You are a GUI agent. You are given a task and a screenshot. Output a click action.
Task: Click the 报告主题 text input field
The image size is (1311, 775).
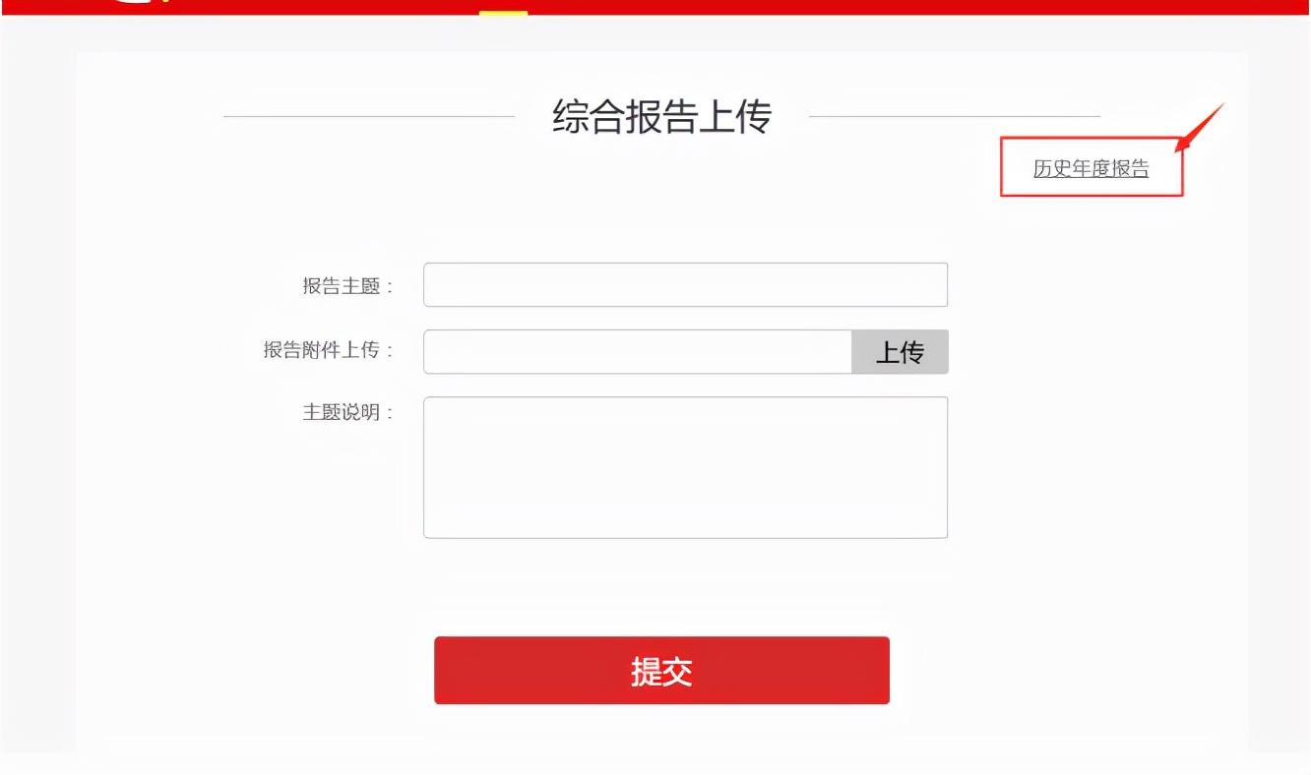click(685, 285)
